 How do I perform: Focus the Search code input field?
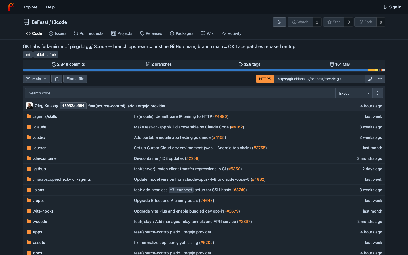click(180, 93)
